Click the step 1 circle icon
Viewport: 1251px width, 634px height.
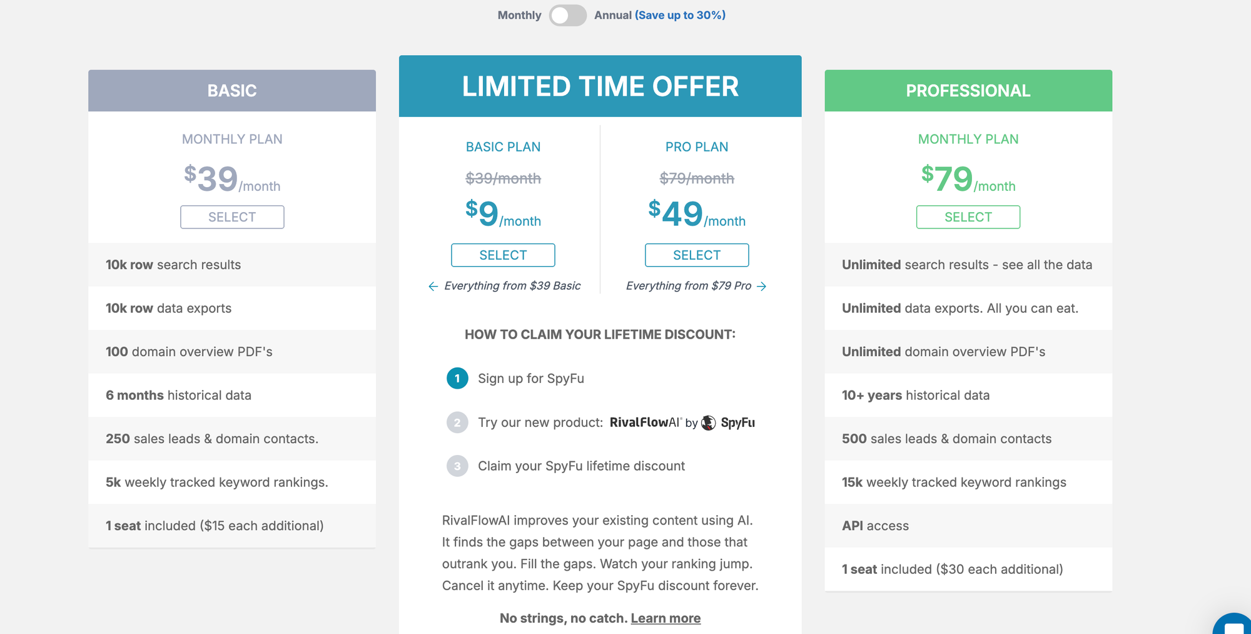[457, 378]
